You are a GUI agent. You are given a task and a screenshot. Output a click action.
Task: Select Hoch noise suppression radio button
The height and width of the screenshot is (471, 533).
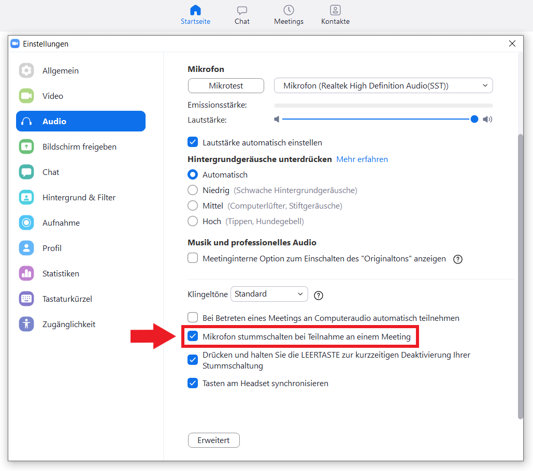pyautogui.click(x=193, y=221)
